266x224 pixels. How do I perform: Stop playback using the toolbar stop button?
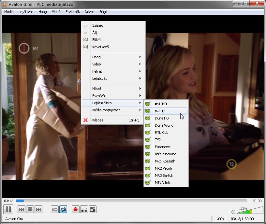click(30, 210)
